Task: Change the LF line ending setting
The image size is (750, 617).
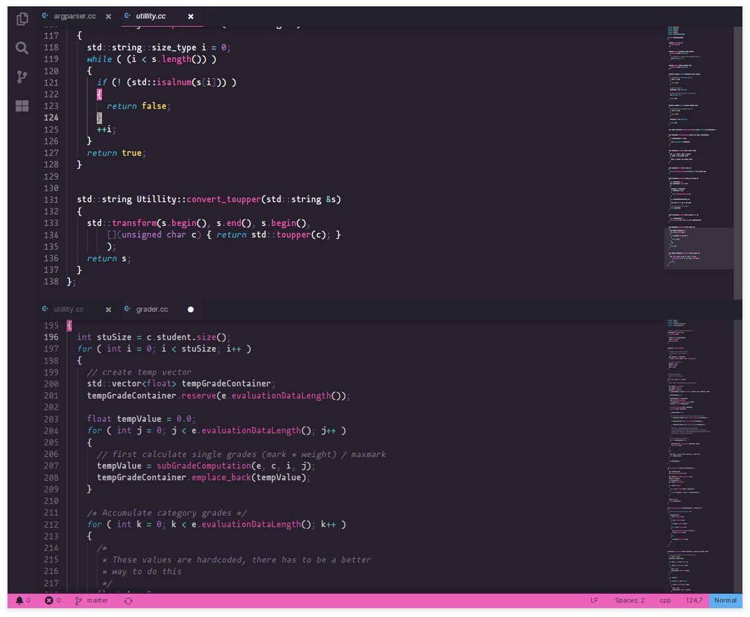Action: pyautogui.click(x=594, y=600)
